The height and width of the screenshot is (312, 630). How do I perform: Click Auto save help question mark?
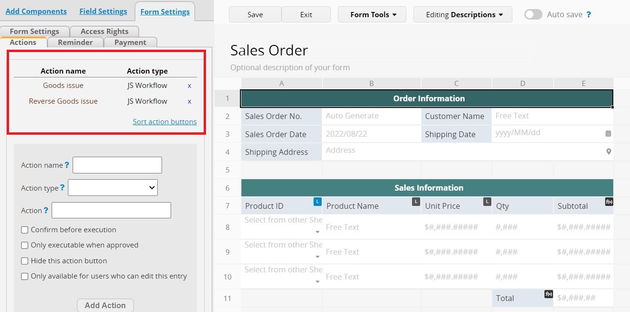pos(588,14)
